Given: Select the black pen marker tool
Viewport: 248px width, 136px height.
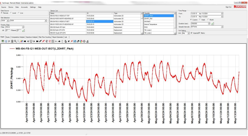Looking at the screenshot, I should coord(40,41).
